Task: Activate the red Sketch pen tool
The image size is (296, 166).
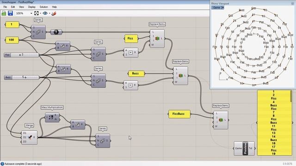Action: (54, 13)
